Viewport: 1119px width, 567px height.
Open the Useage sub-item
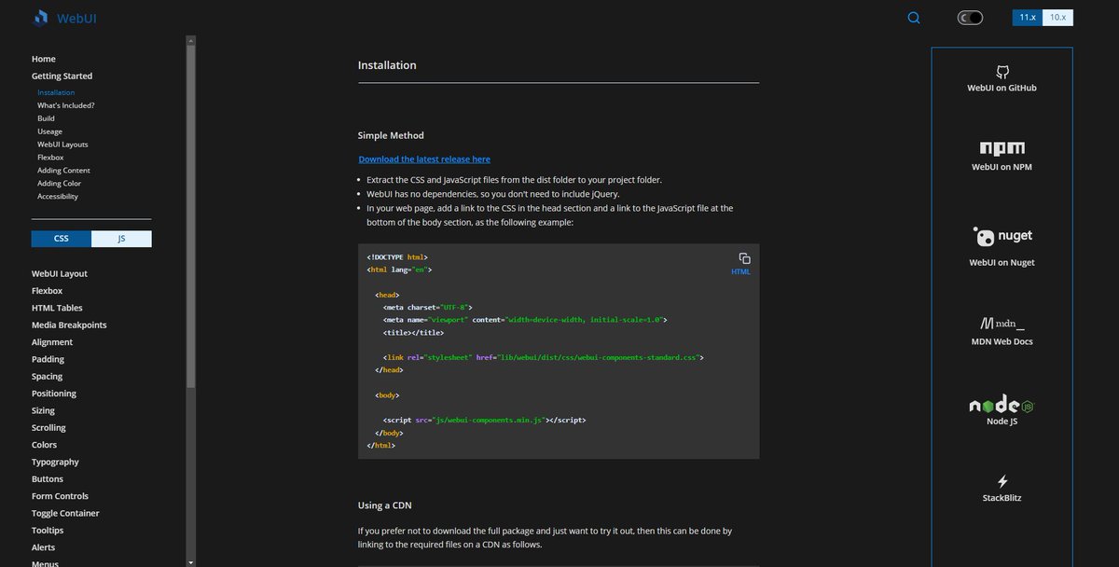coord(50,131)
